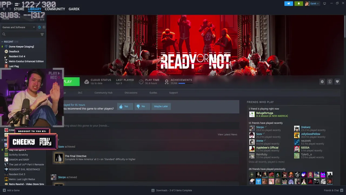Open the announcements megaphone button
The width and height of the screenshot is (346, 195).
(x=288, y=4)
